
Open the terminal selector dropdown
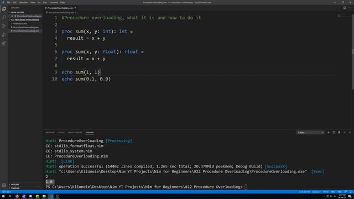tap(310, 133)
